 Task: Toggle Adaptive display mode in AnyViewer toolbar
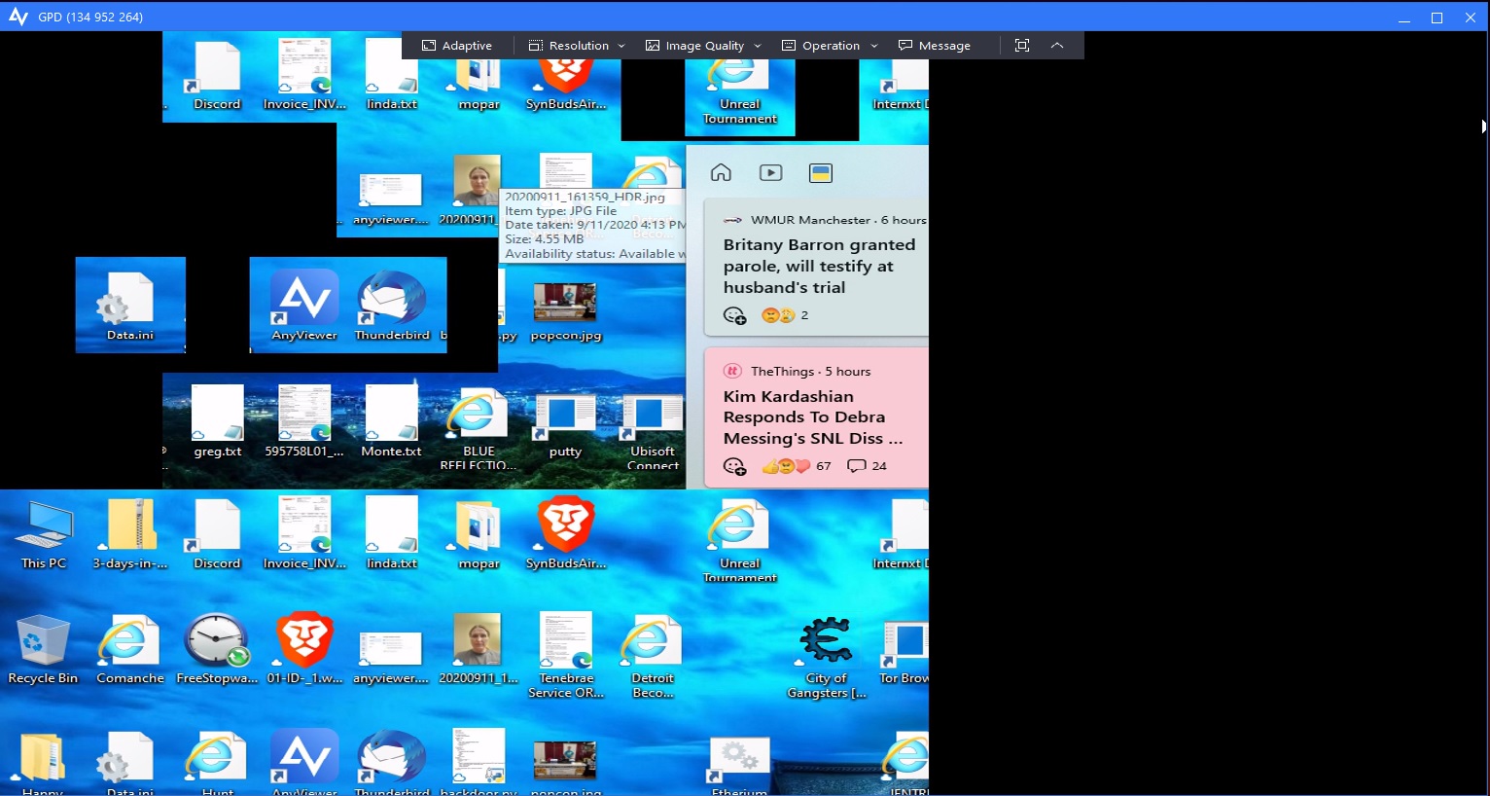(x=457, y=46)
